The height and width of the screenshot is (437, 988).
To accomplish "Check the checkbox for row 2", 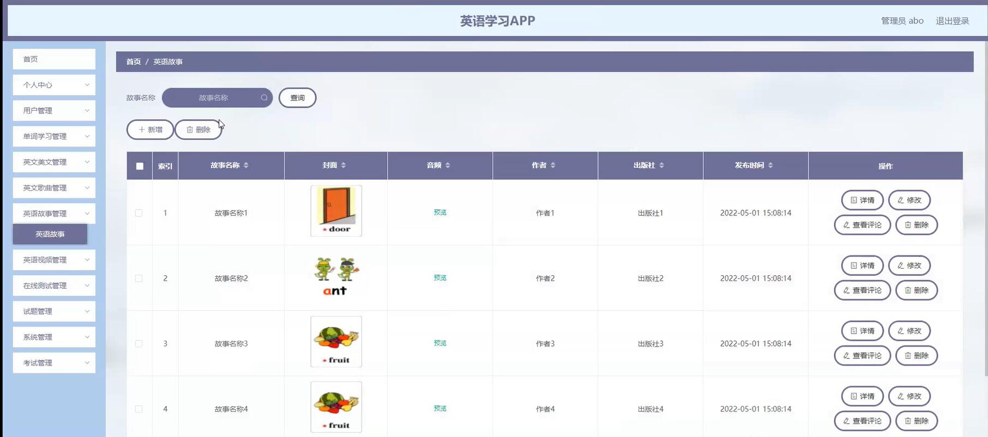I will [139, 278].
